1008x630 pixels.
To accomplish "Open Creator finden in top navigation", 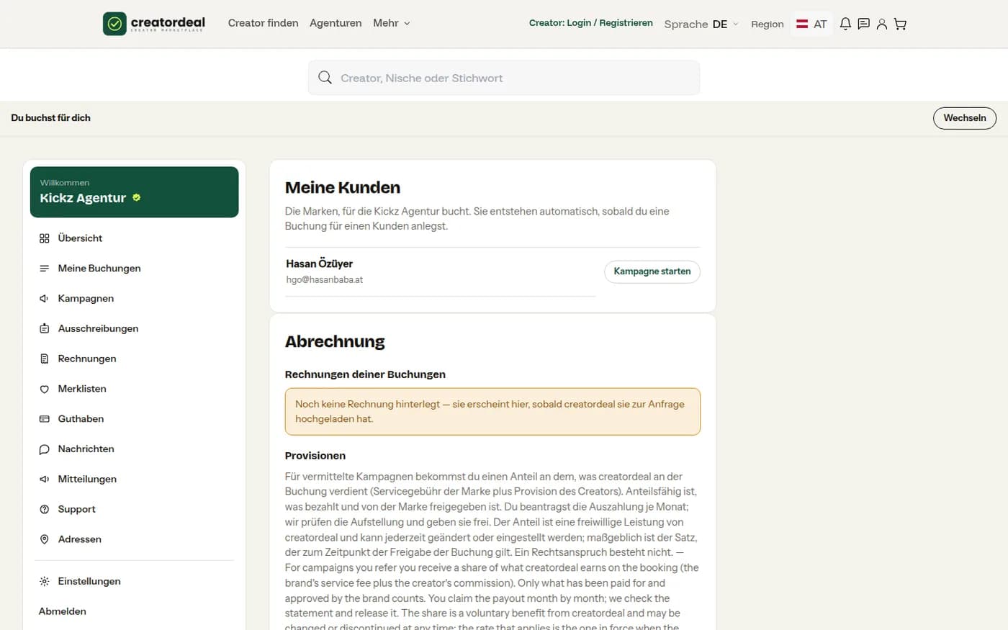I will tap(263, 23).
